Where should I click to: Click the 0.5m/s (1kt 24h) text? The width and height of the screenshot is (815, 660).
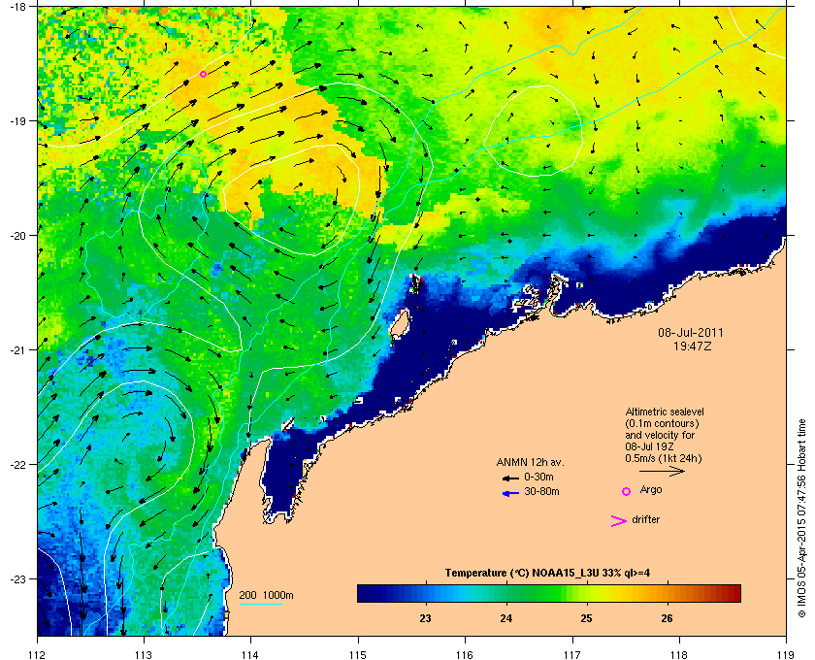[664, 459]
